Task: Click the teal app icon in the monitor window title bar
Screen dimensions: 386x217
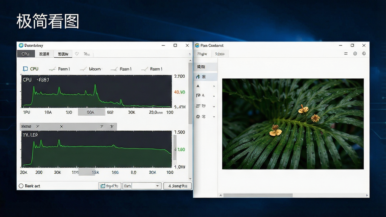Action: (21, 45)
